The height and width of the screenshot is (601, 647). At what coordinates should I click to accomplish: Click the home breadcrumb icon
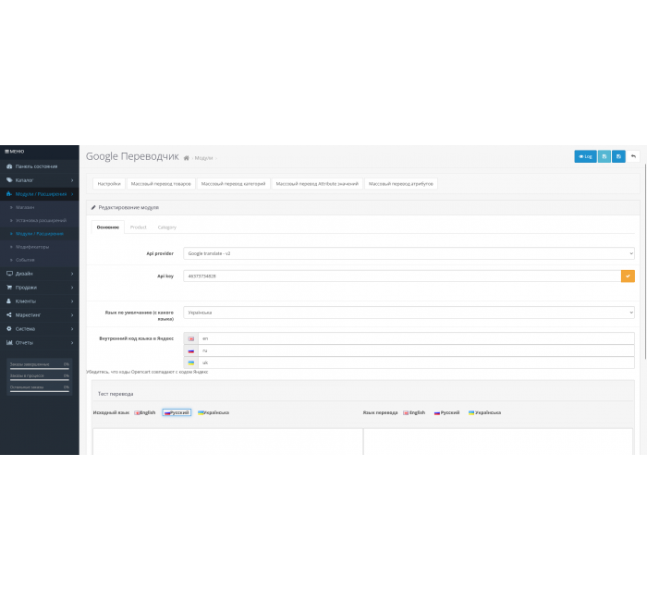pyautogui.click(x=186, y=158)
